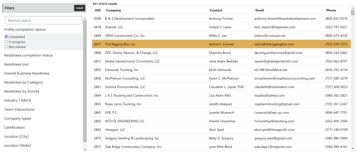Expand Readiness completion status filter
The width and height of the screenshot is (357, 160).
click(x=28, y=55)
